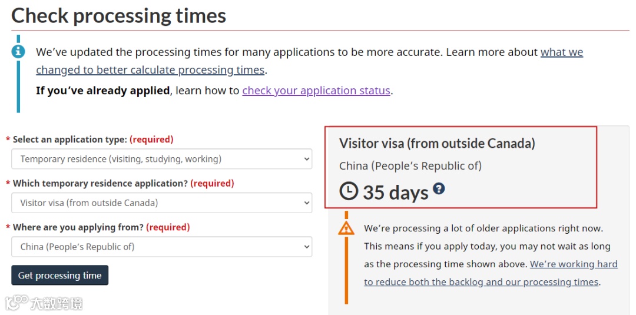This screenshot has height=315, width=636.
Task: Click the '35 days' processing time text
Action: click(x=396, y=192)
